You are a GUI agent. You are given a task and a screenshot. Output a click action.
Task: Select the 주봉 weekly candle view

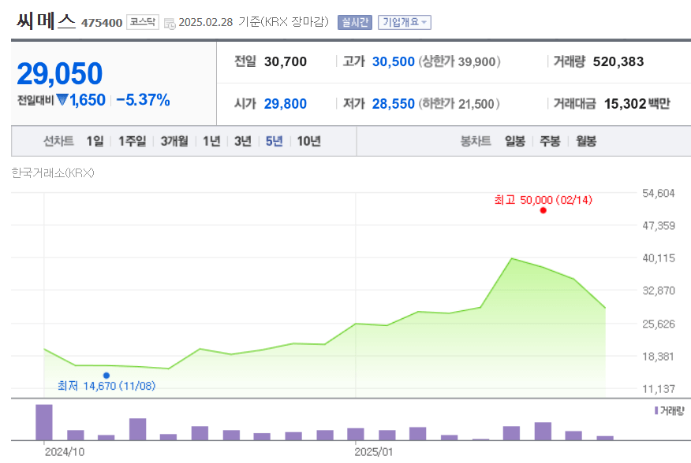point(550,141)
